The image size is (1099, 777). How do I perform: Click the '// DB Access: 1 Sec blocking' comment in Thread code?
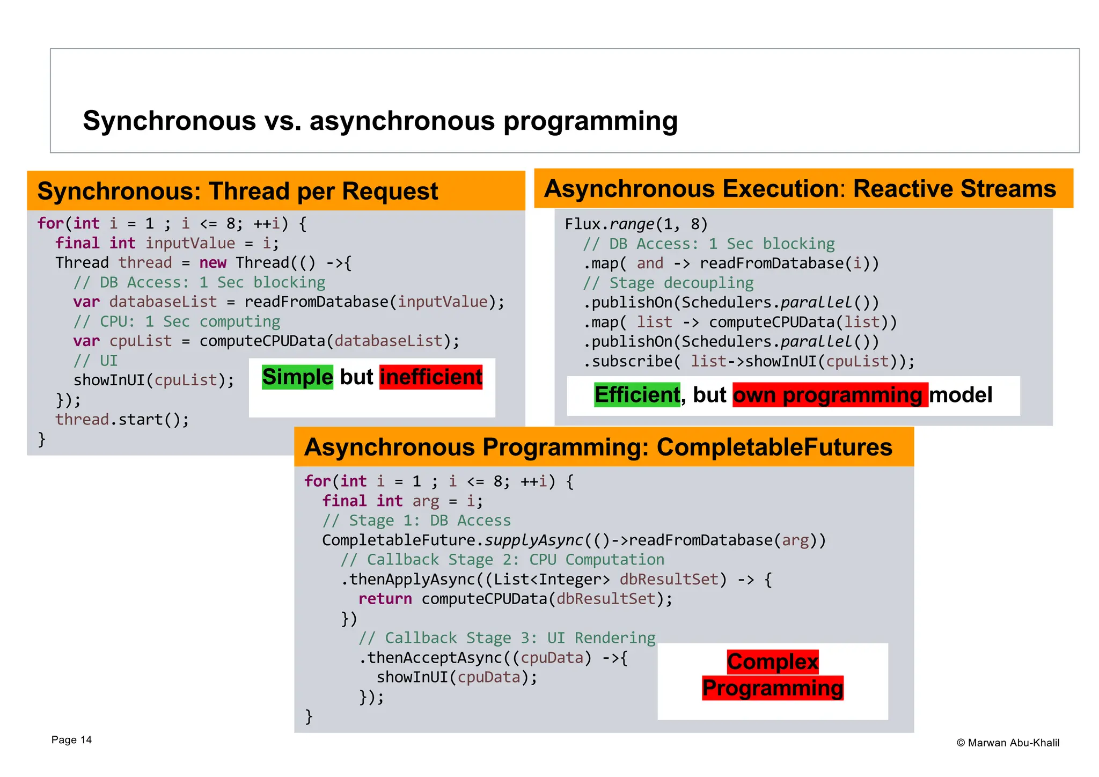(199, 283)
